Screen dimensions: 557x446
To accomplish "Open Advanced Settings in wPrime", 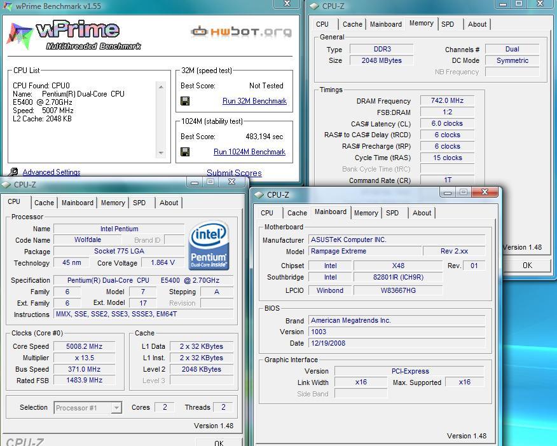I will (52, 172).
